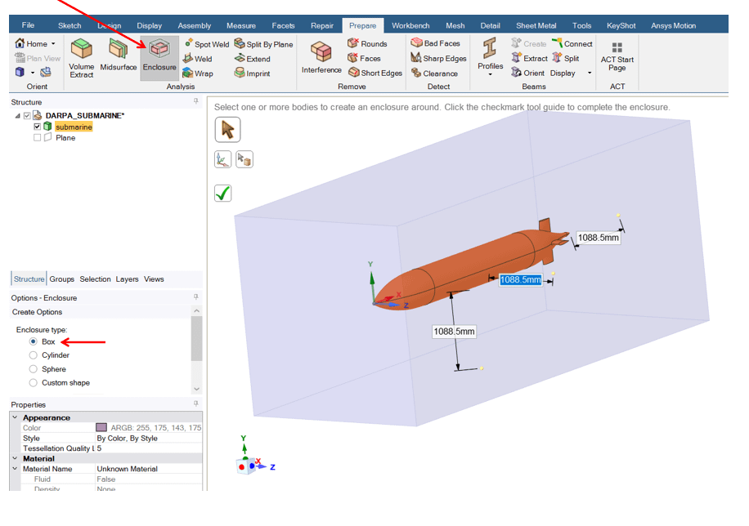Click the green checkmark to complete the enclosure
This screenshot has width=749, height=526.
[x=222, y=193]
